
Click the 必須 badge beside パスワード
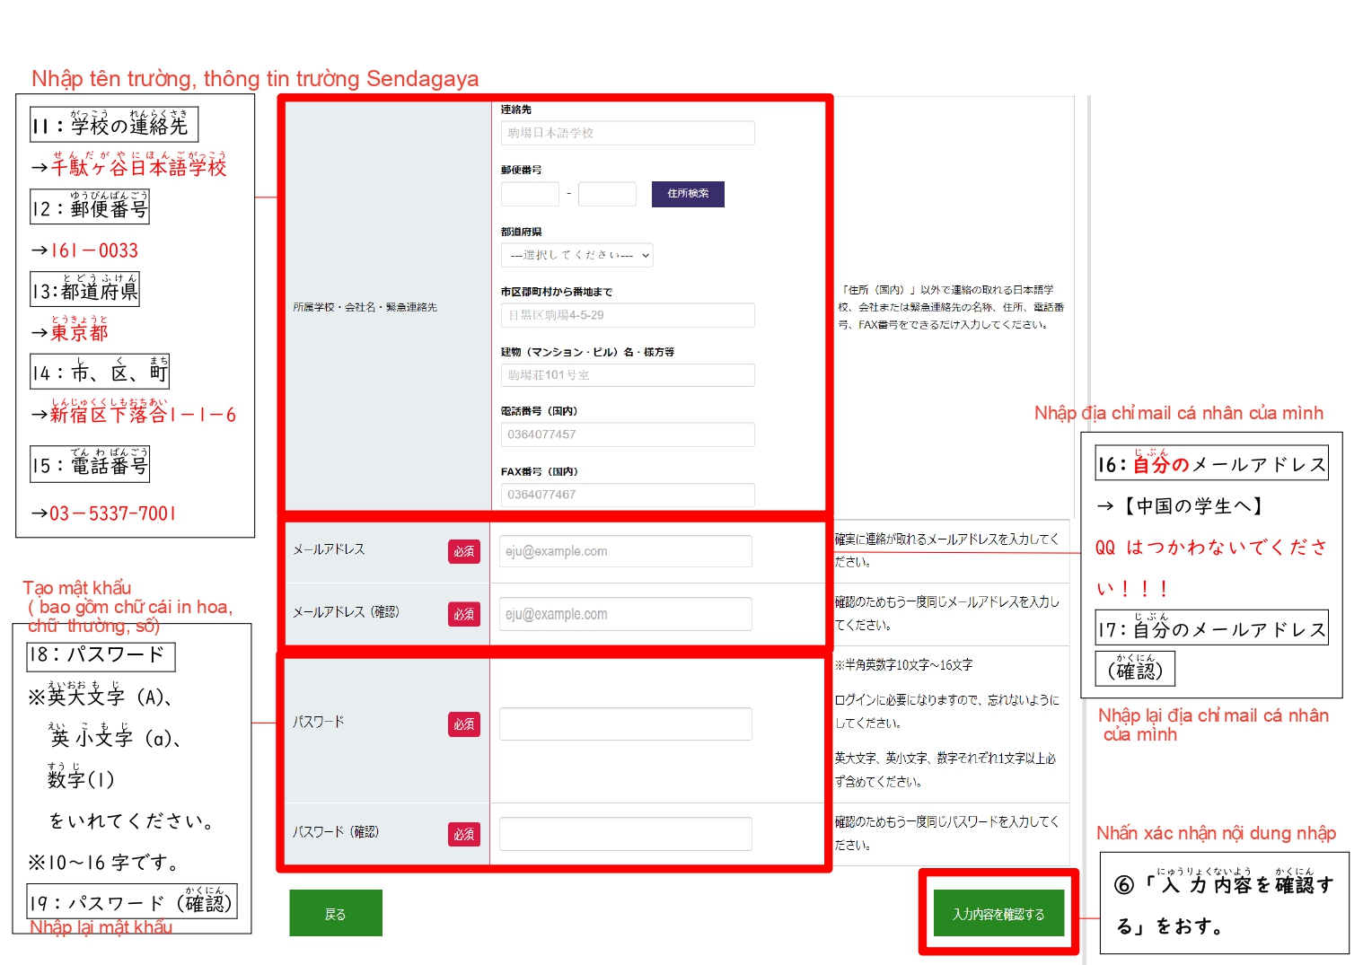click(x=463, y=724)
